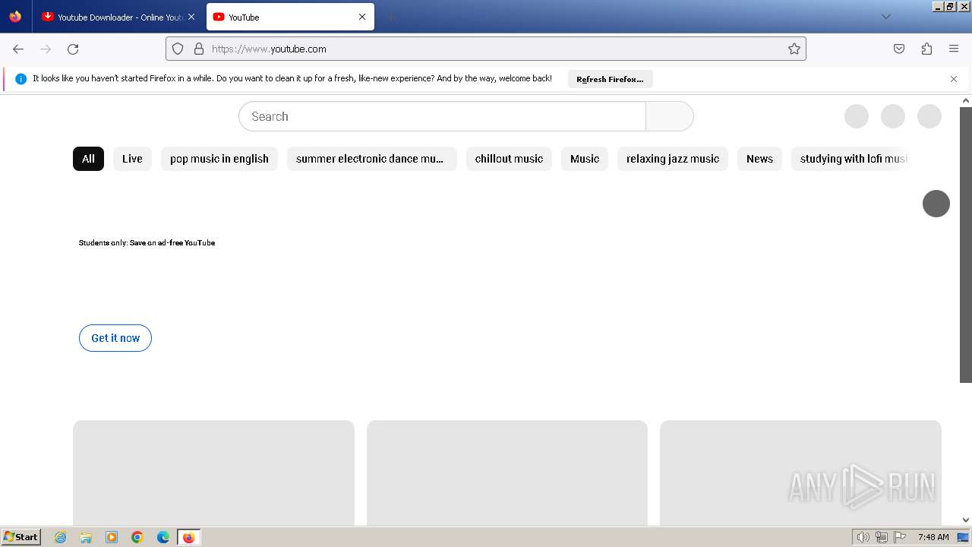Select the All filter chip
972x547 pixels.
(88, 159)
